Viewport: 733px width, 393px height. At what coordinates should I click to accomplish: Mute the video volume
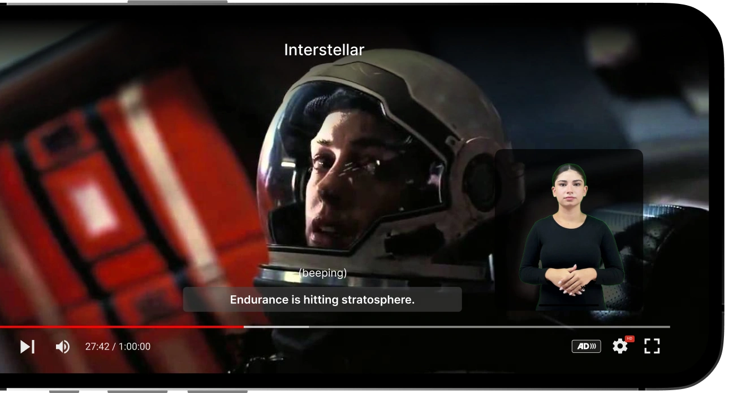[x=63, y=347]
